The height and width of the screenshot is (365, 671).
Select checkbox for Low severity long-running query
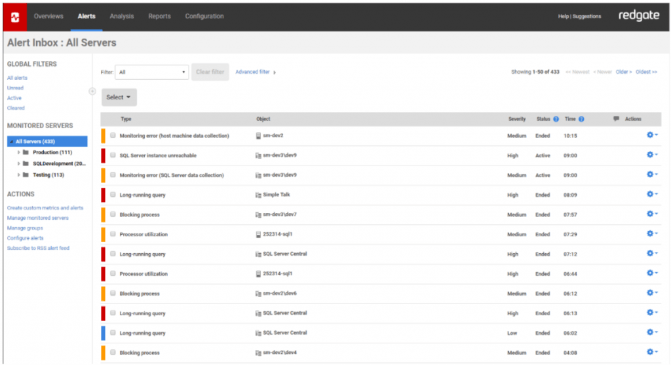[113, 333]
